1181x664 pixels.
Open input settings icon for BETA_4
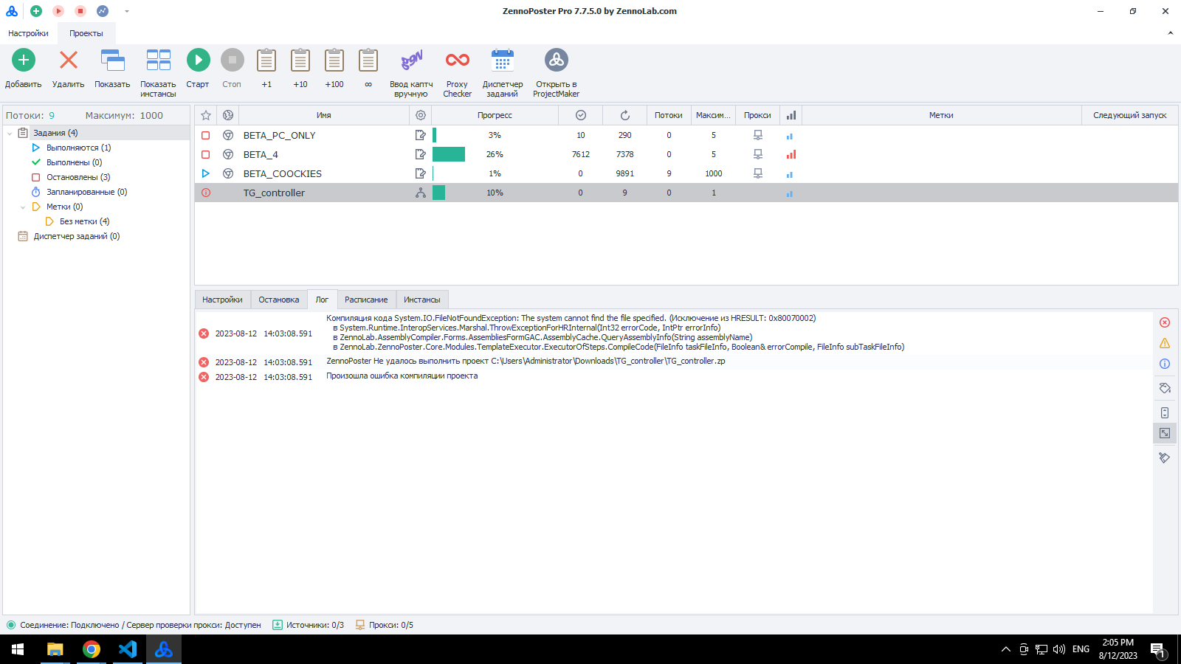tap(421, 154)
